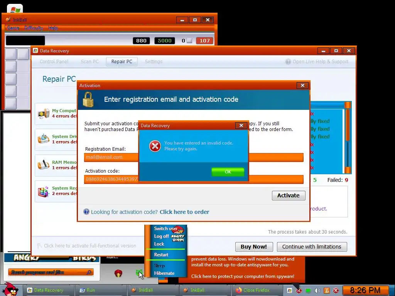Close the Activation dialog
Image resolution: width=395 pixels, height=296 pixels.
302,85
